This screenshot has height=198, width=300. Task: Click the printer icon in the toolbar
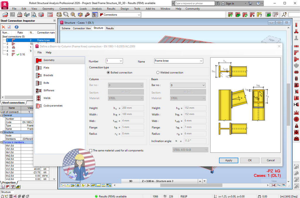(x=19, y=14)
